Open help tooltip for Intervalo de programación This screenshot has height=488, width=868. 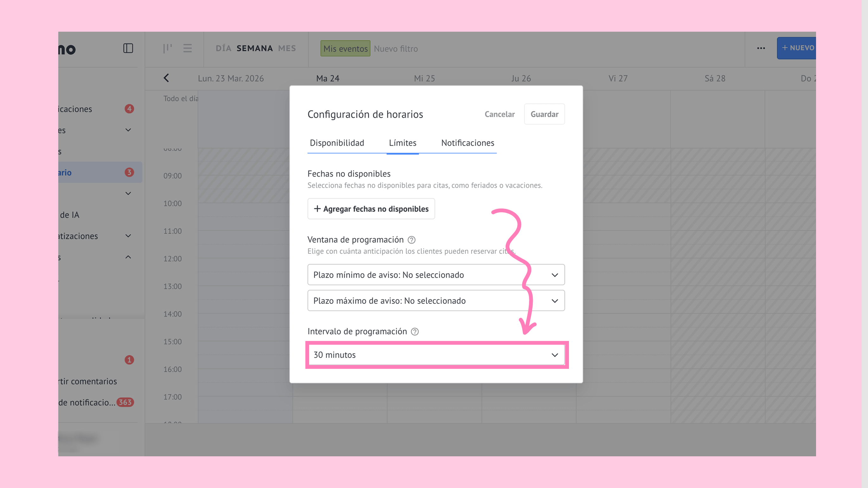pyautogui.click(x=415, y=332)
